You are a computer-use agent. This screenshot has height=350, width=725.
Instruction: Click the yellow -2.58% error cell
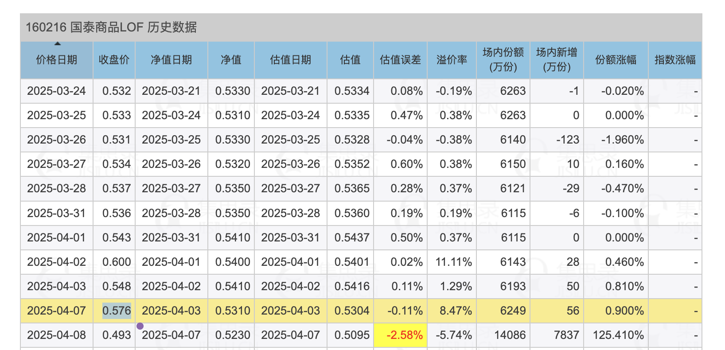point(405,335)
